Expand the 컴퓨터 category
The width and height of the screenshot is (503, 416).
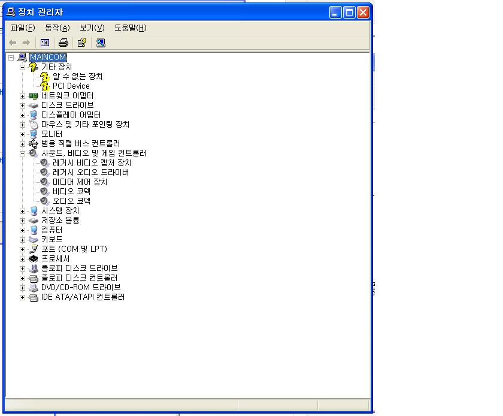(22, 230)
